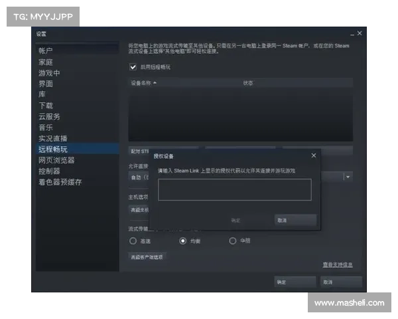Open 高级客户端选项 button
The width and height of the screenshot is (398, 319).
click(x=147, y=257)
